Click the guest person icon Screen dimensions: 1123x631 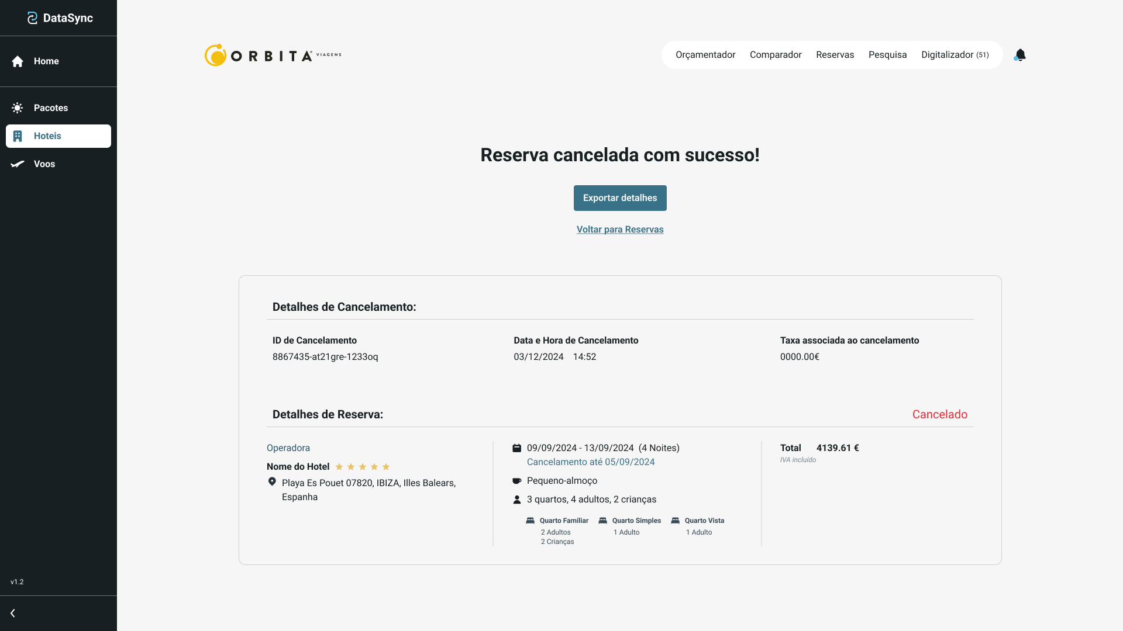click(x=516, y=500)
